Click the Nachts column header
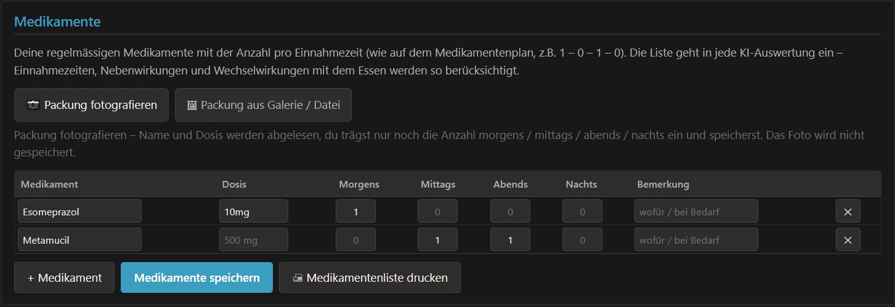 point(581,184)
